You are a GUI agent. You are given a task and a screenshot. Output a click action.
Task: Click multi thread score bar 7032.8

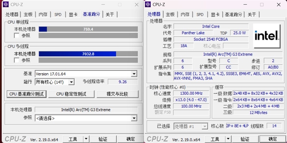88,54
